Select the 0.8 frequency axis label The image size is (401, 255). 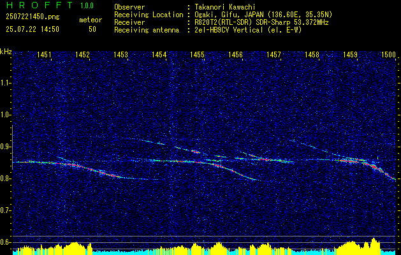pyautogui.click(x=5, y=178)
